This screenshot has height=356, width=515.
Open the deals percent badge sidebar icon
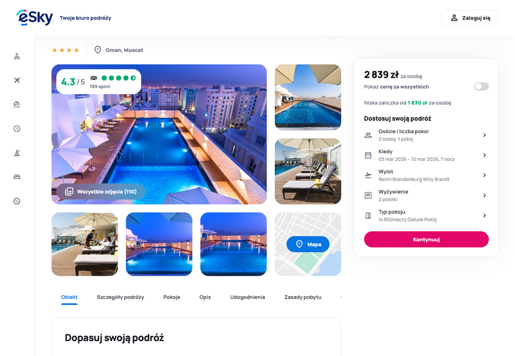17,201
